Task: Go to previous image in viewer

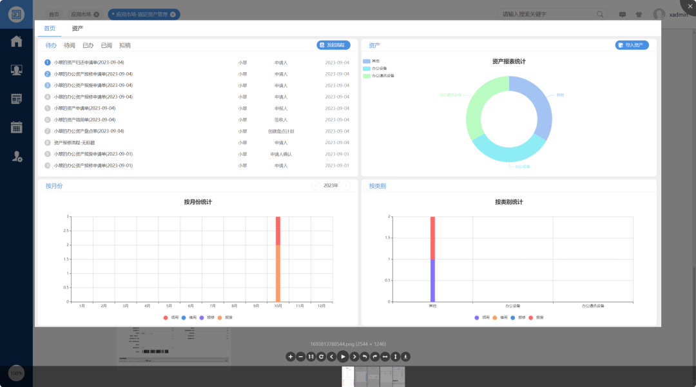Action: click(x=332, y=356)
